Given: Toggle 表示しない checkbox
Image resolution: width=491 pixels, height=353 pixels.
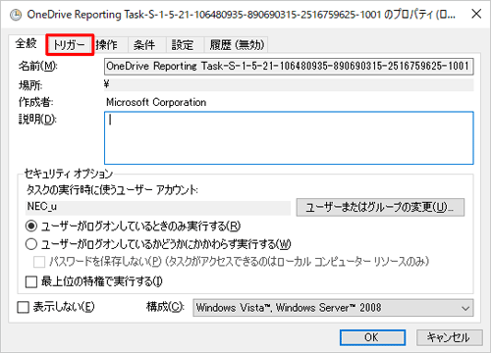Looking at the screenshot, I should pos(23,307).
